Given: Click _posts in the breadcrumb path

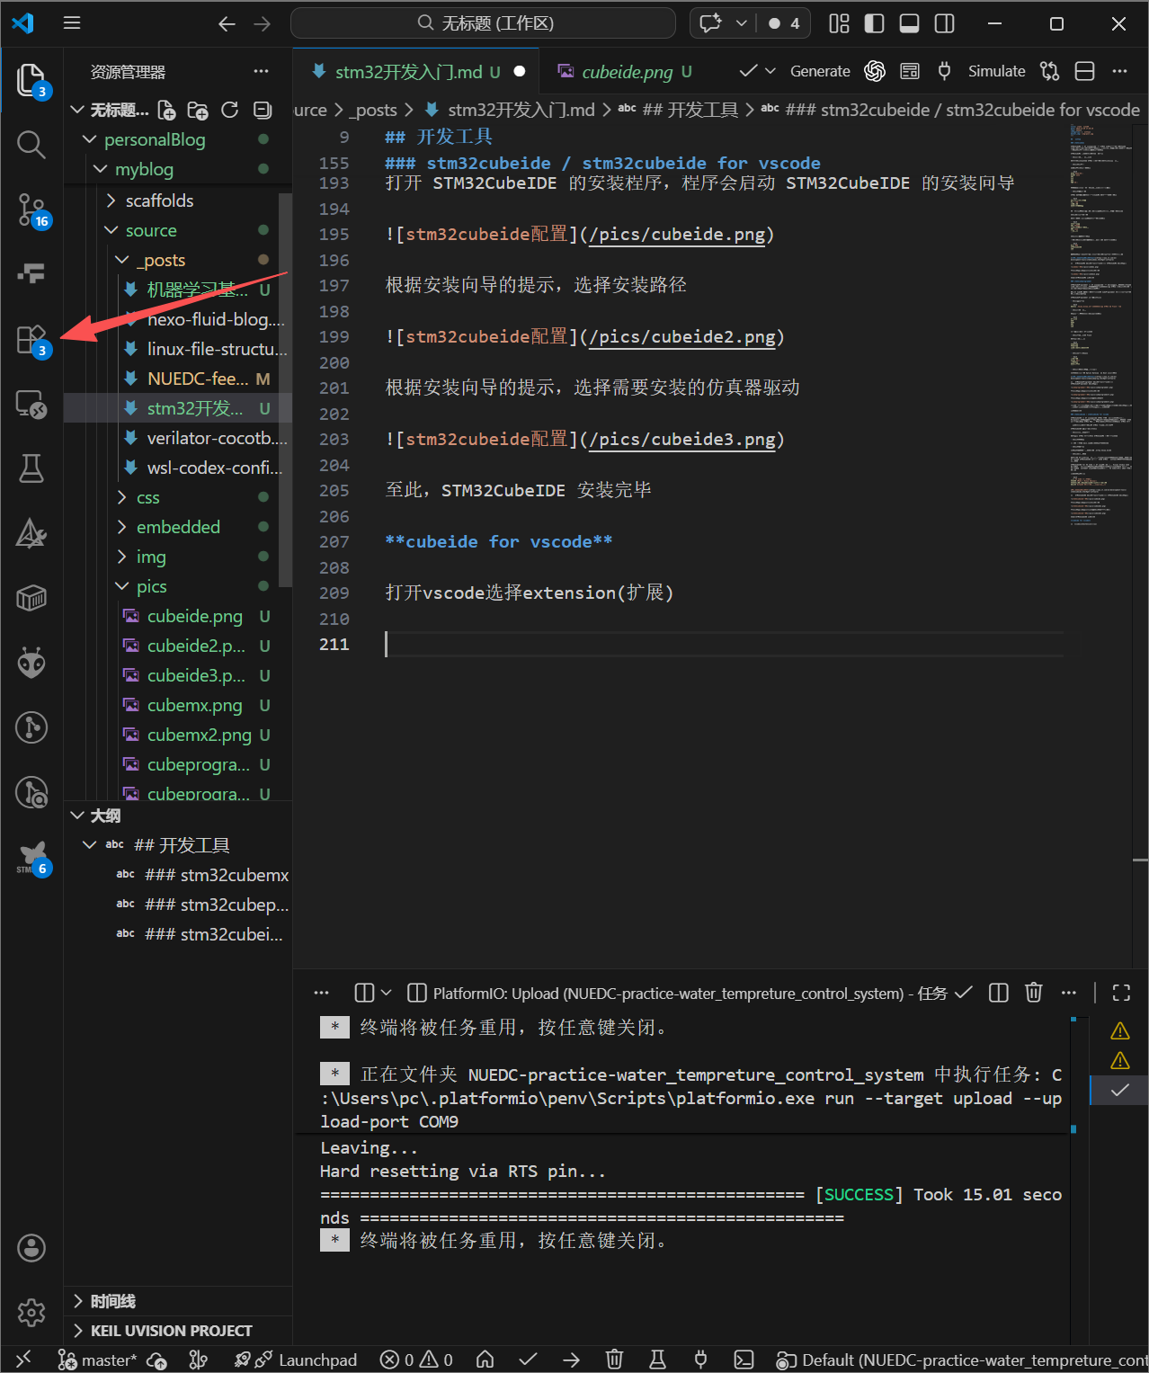Looking at the screenshot, I should click(x=373, y=110).
